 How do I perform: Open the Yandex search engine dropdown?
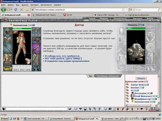tap(133, 10)
